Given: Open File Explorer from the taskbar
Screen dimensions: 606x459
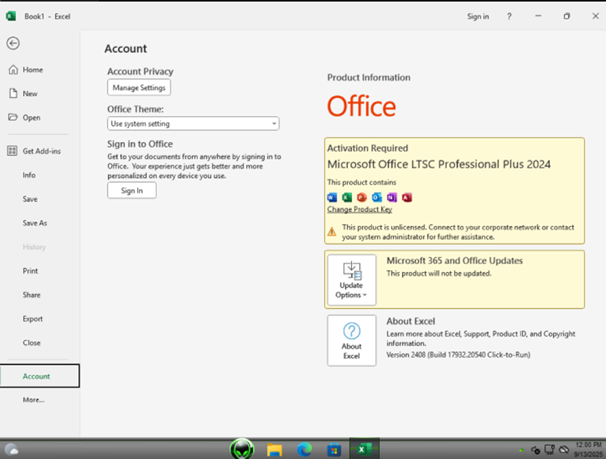Looking at the screenshot, I should 275,449.
